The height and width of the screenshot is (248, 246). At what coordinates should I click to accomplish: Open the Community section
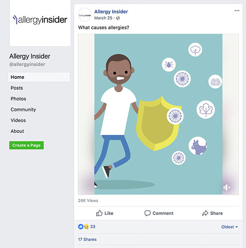click(23, 109)
